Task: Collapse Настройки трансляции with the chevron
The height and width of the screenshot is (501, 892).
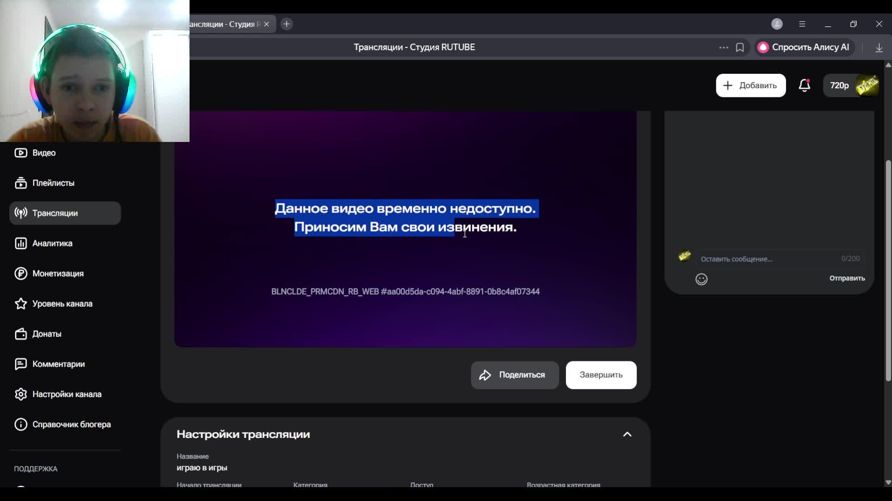Action: [627, 434]
